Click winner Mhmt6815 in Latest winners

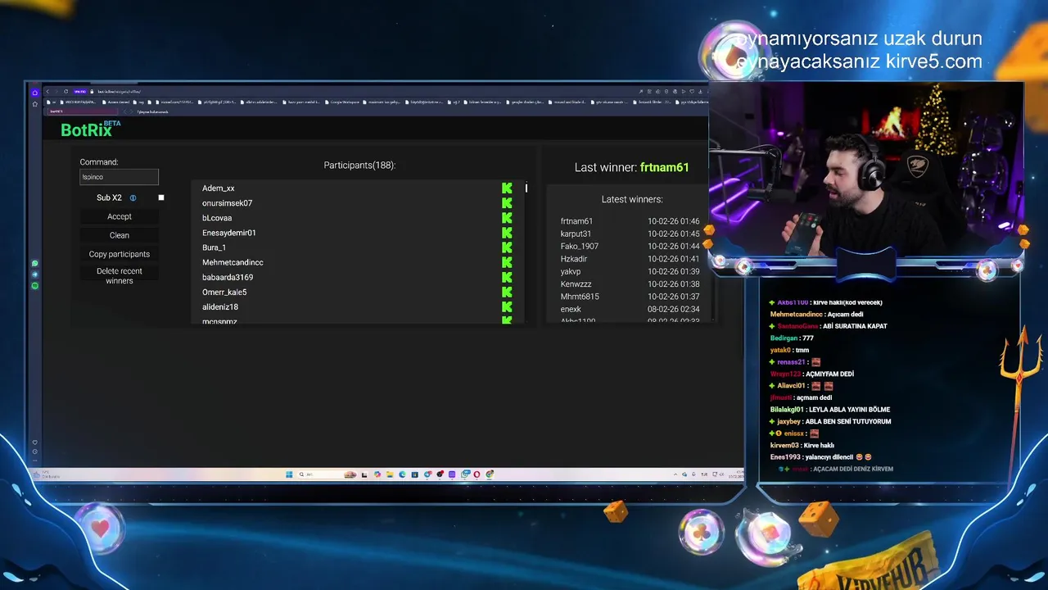pyautogui.click(x=580, y=297)
